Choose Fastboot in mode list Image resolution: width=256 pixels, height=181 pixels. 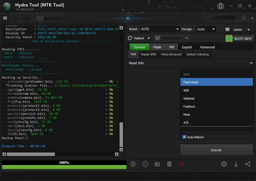point(217,106)
